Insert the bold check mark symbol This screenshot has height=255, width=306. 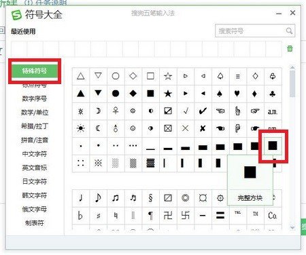pos(203,111)
